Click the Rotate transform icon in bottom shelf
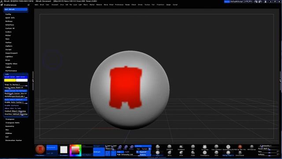 [131, 147]
